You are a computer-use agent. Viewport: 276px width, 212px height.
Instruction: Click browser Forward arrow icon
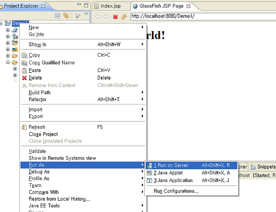click(107, 17)
